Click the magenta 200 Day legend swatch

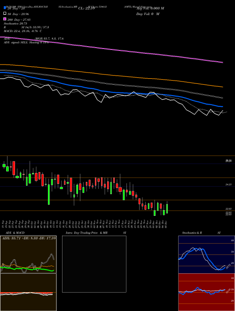[5, 19]
